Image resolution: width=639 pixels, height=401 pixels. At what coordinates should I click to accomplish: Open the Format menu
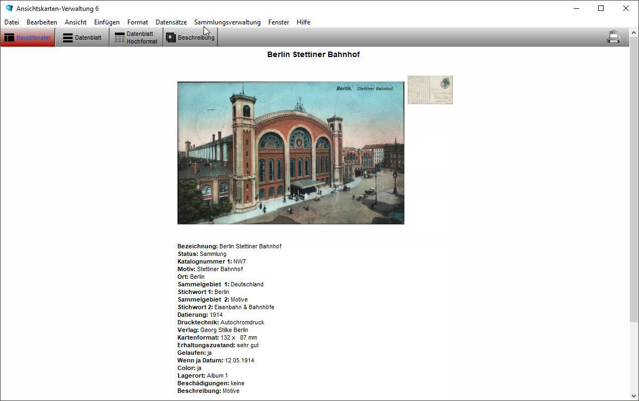coord(138,22)
